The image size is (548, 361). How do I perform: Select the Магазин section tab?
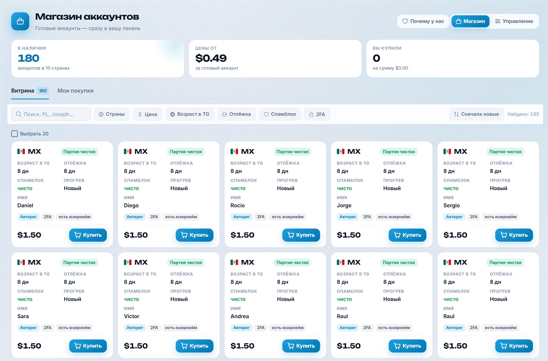tap(471, 21)
